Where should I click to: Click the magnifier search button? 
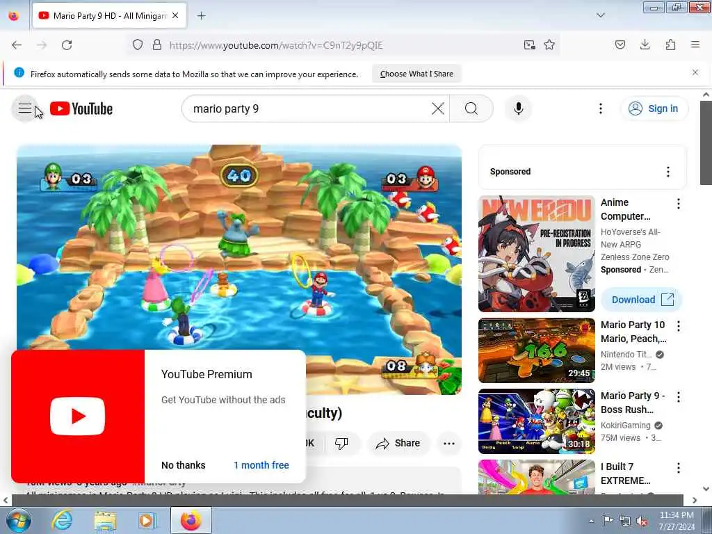pyautogui.click(x=471, y=108)
